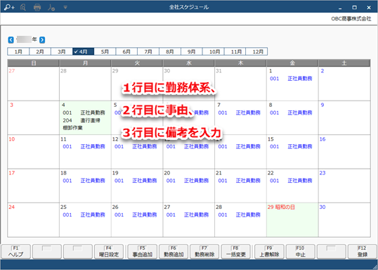This screenshot has width=378, height=270.
Task: Click 001 正社員勤務 on day 27
Action: click(188, 214)
